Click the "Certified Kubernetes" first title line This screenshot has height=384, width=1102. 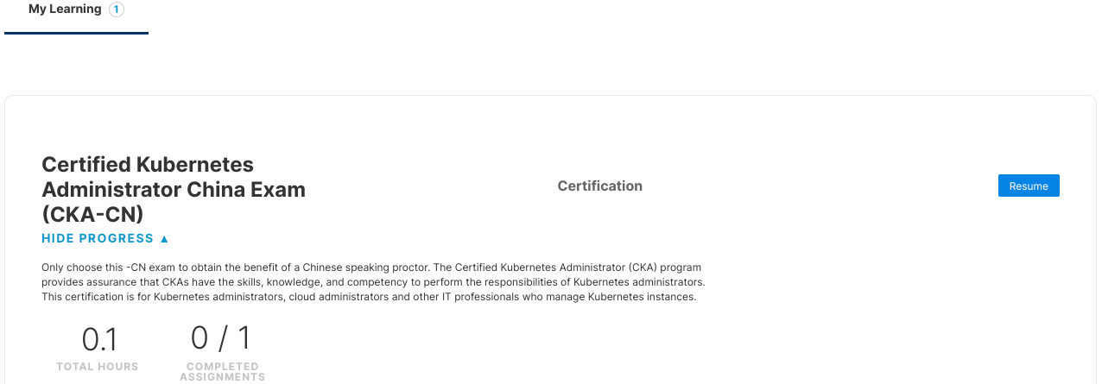(148, 164)
